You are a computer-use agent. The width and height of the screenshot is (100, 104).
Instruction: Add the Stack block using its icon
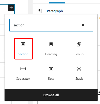79,69
